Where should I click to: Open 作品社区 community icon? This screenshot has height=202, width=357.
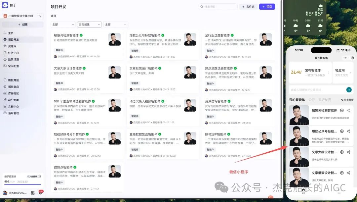point(5,93)
